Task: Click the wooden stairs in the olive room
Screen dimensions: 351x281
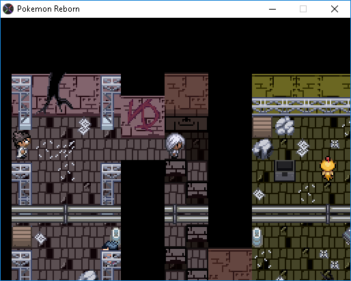Action: 262,126
